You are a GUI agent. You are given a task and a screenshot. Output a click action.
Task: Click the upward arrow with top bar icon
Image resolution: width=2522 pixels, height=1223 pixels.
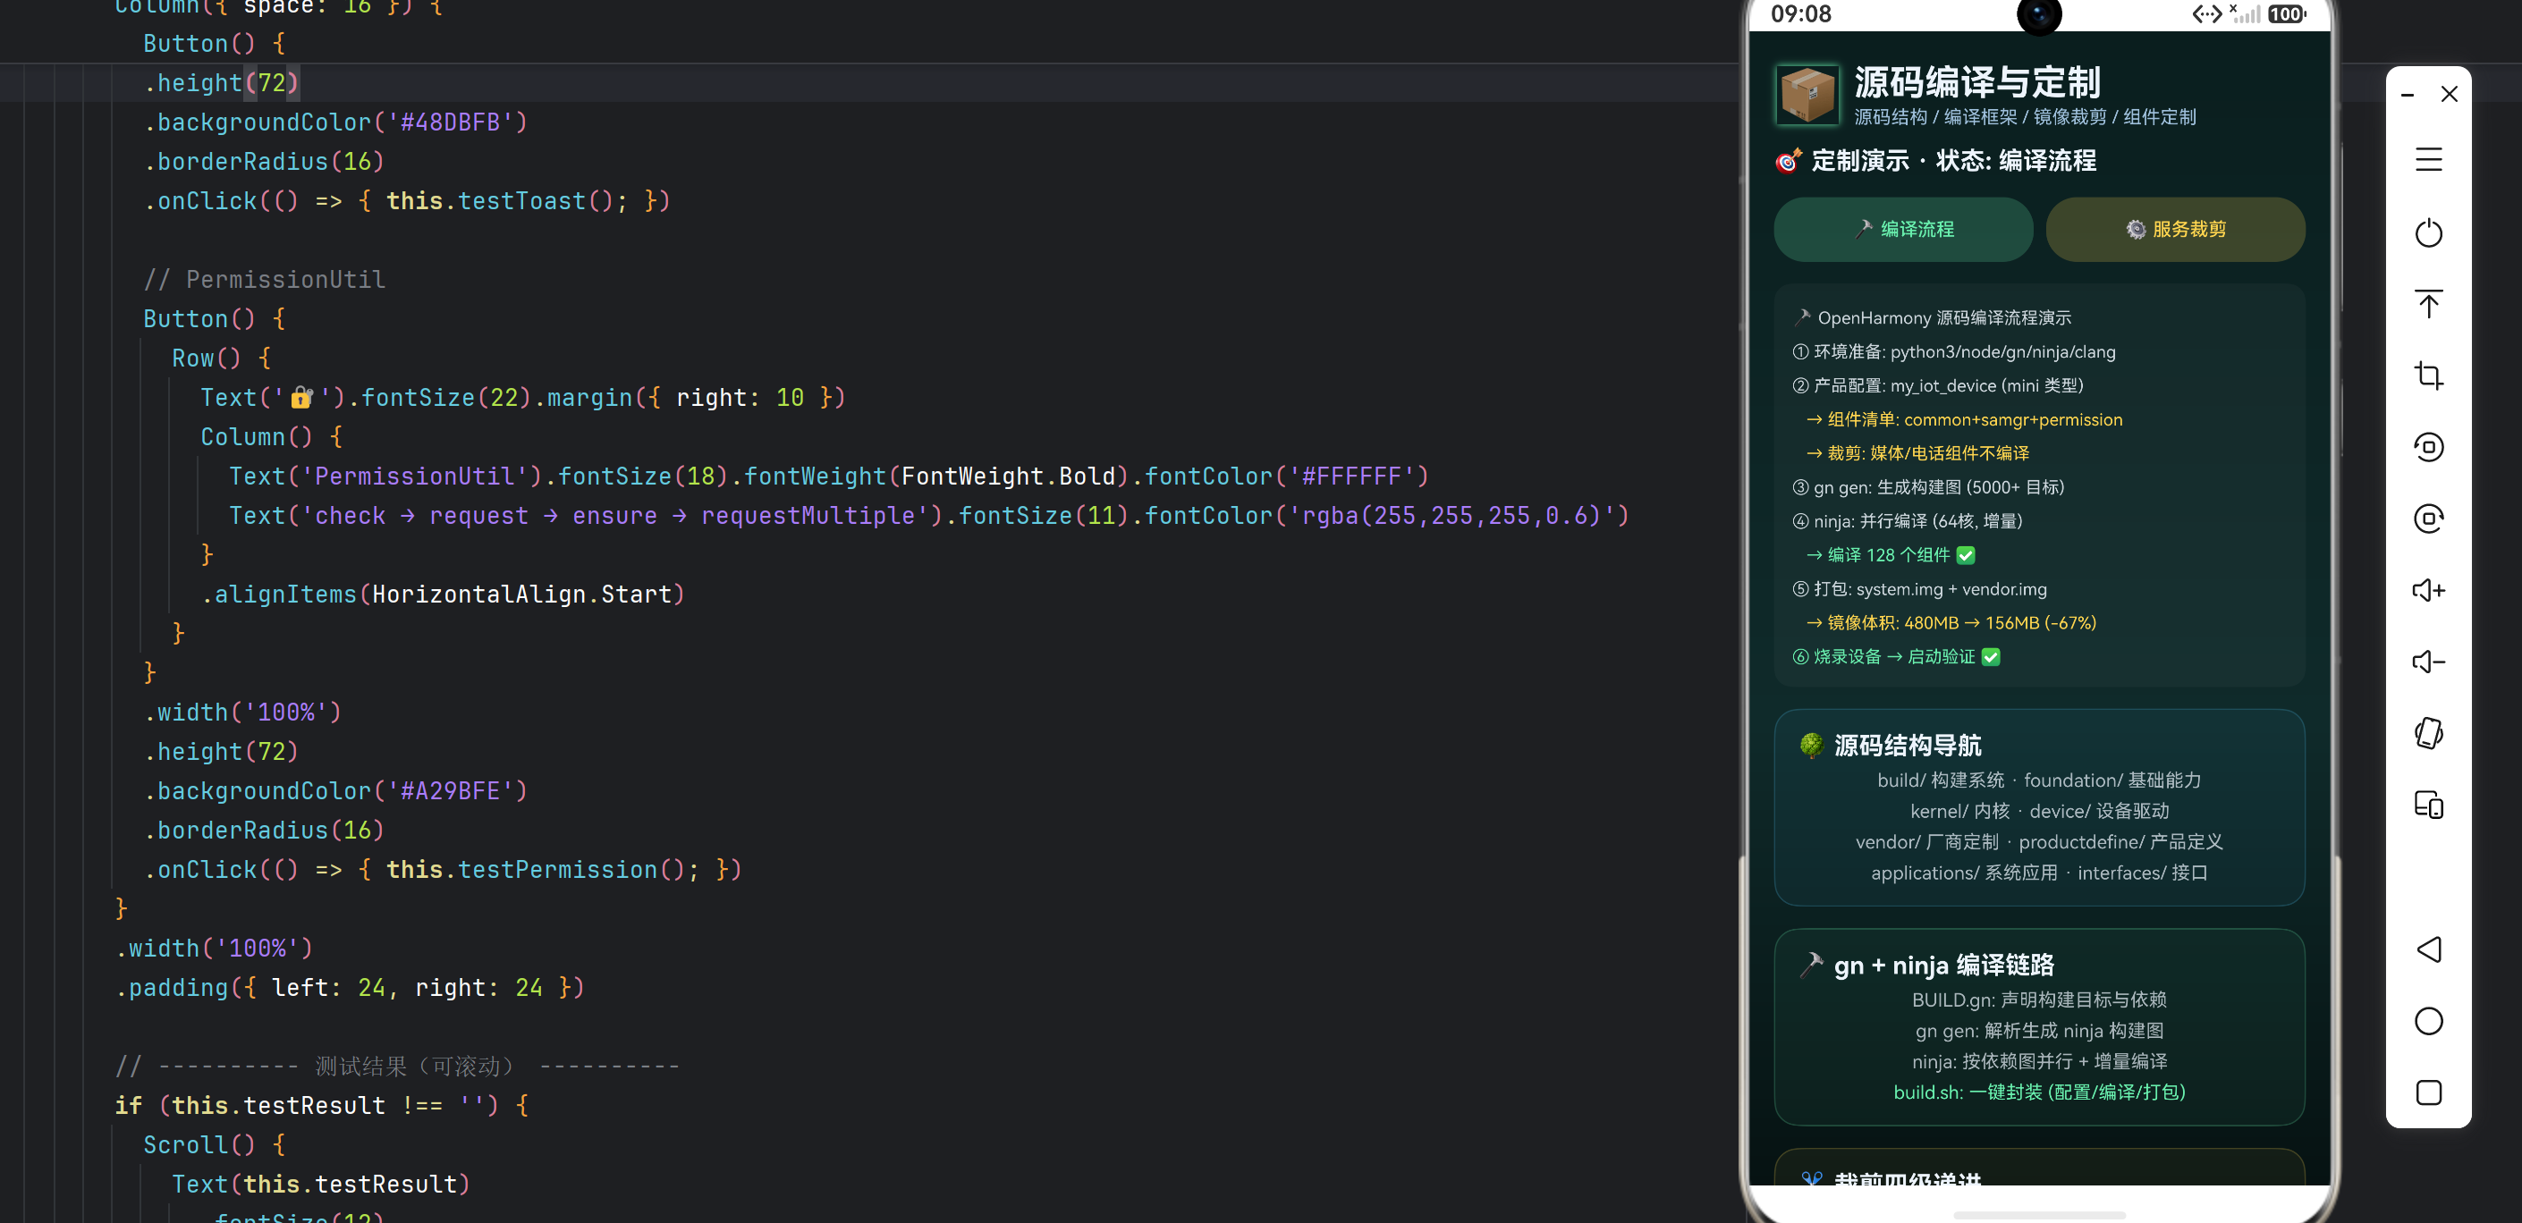2428,304
